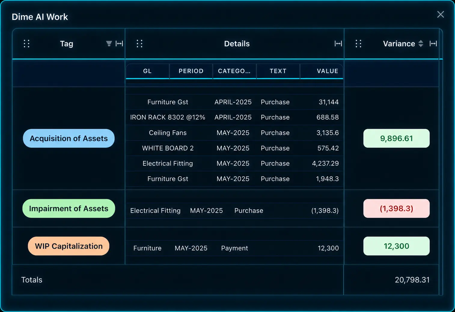Click the 3,135.6 value cell
Screen dimensions: 455x312
[328, 133]
